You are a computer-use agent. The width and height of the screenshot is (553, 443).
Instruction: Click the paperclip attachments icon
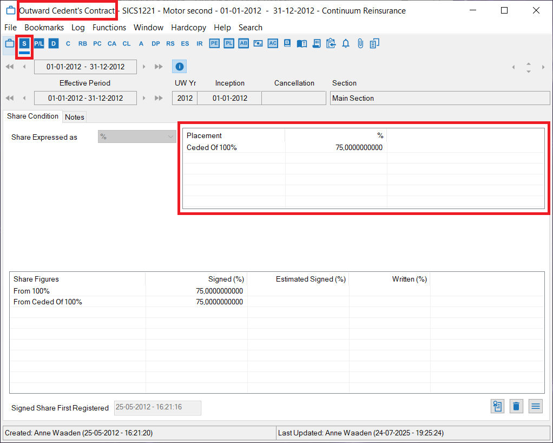pos(360,43)
